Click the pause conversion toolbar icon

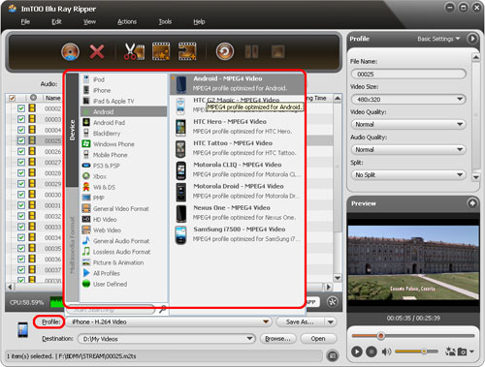tap(251, 51)
